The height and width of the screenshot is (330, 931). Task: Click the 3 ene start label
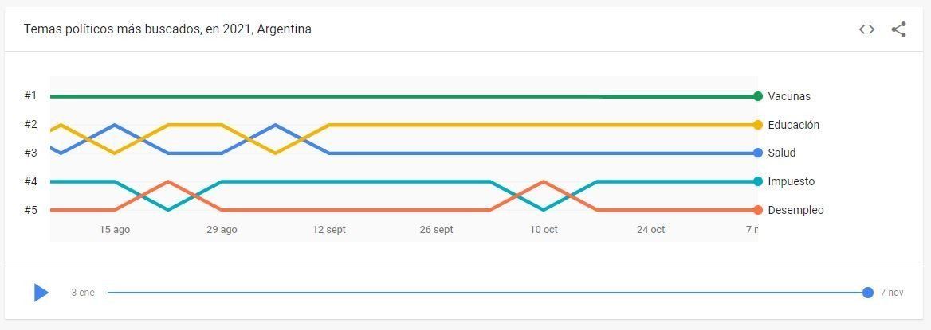click(x=82, y=293)
